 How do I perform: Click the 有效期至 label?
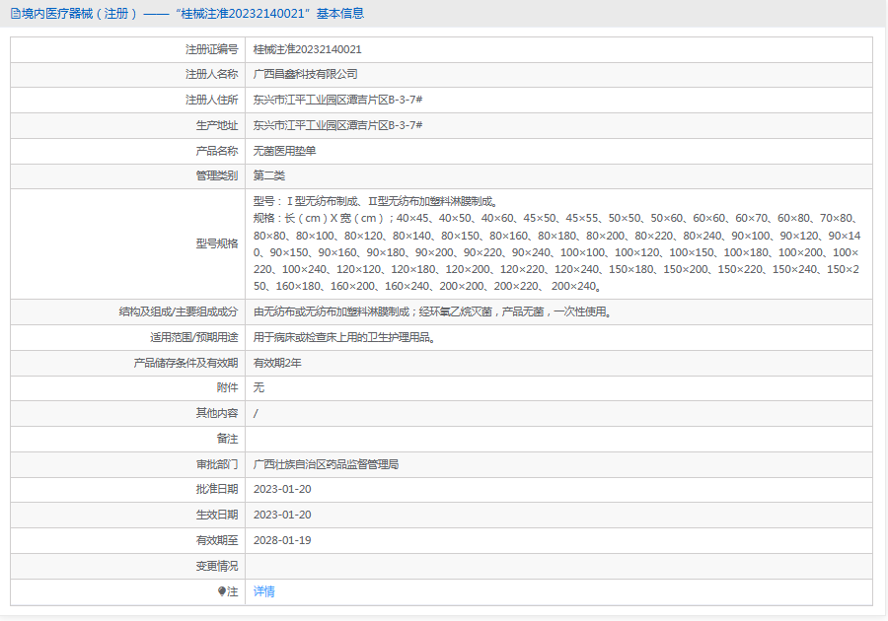(x=217, y=540)
